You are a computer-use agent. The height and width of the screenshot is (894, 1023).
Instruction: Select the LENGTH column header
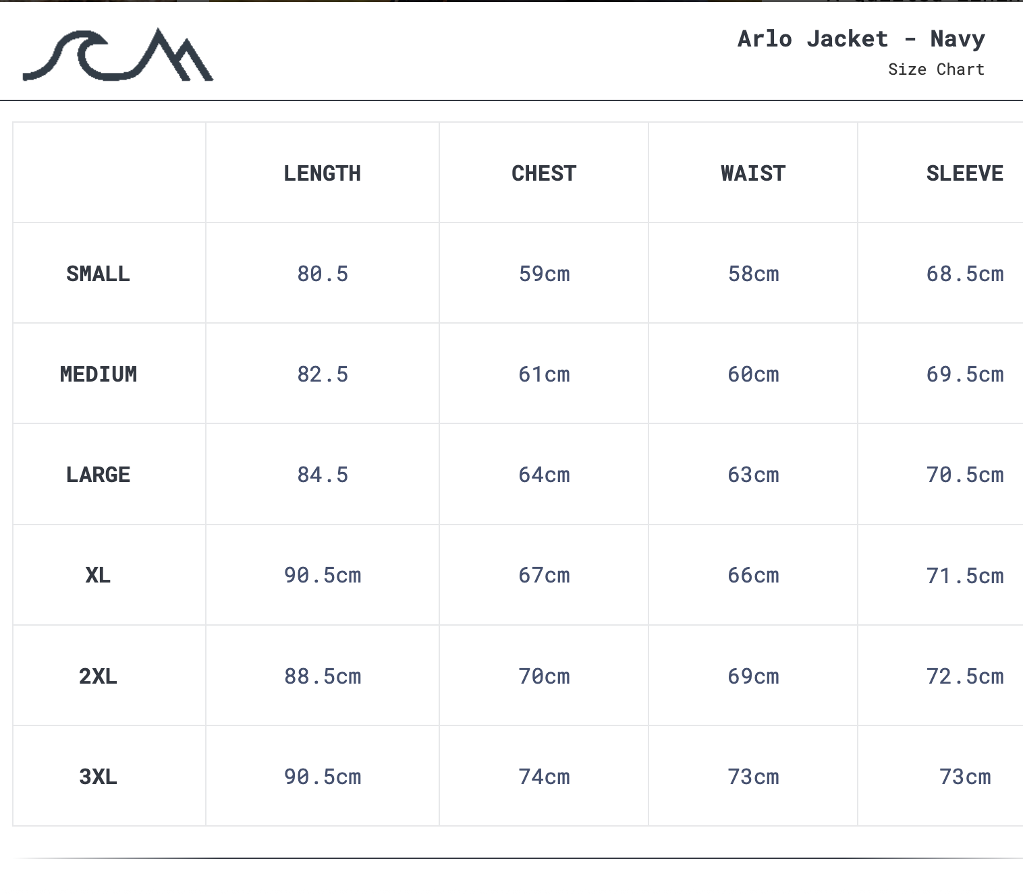click(323, 173)
